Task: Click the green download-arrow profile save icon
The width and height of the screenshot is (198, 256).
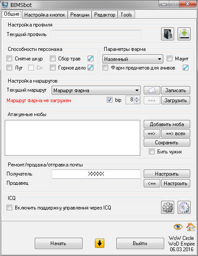Action: pos(184,34)
